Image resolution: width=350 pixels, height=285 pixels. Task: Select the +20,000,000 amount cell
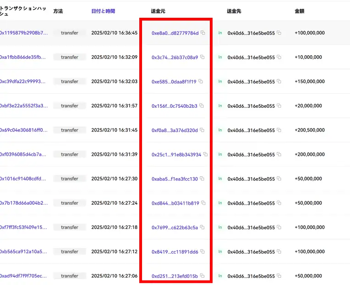point(308,106)
